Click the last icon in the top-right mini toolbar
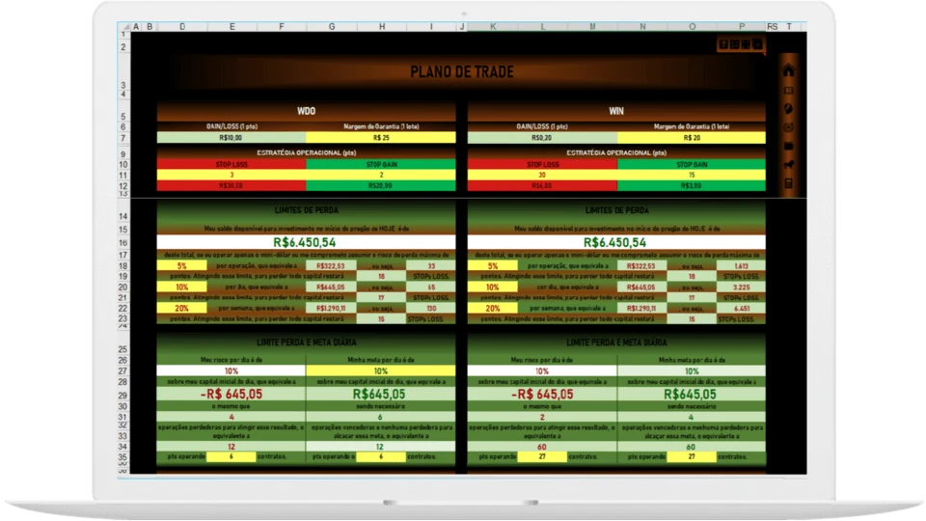Screen dimensions: 926x521 point(758,44)
